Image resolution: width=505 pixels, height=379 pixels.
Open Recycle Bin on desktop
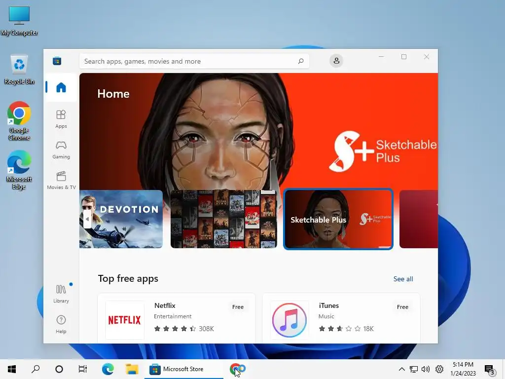19,69
